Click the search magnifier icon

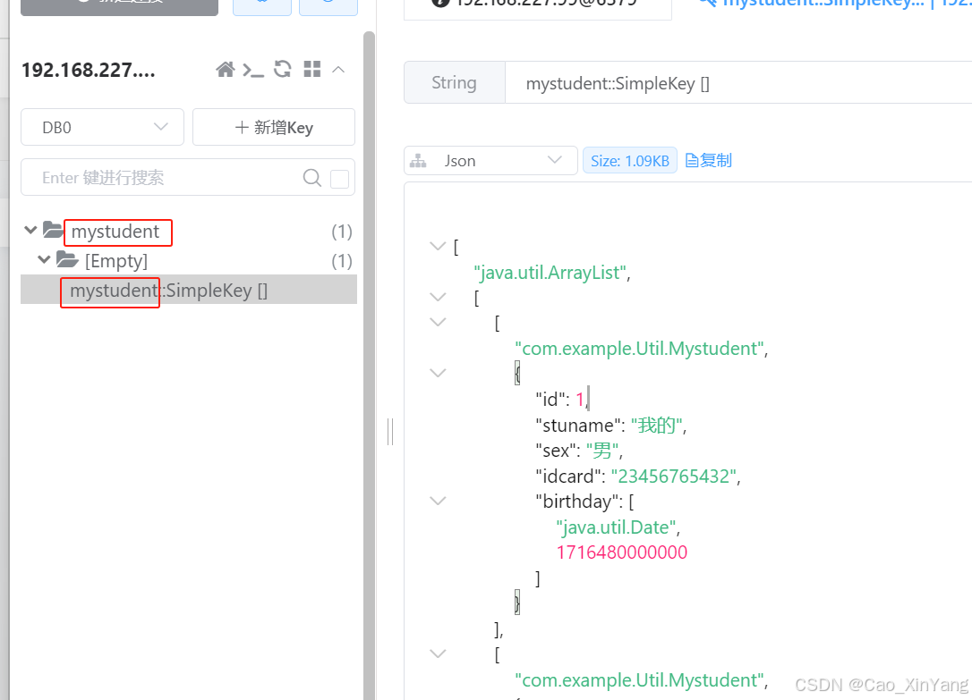tap(312, 178)
